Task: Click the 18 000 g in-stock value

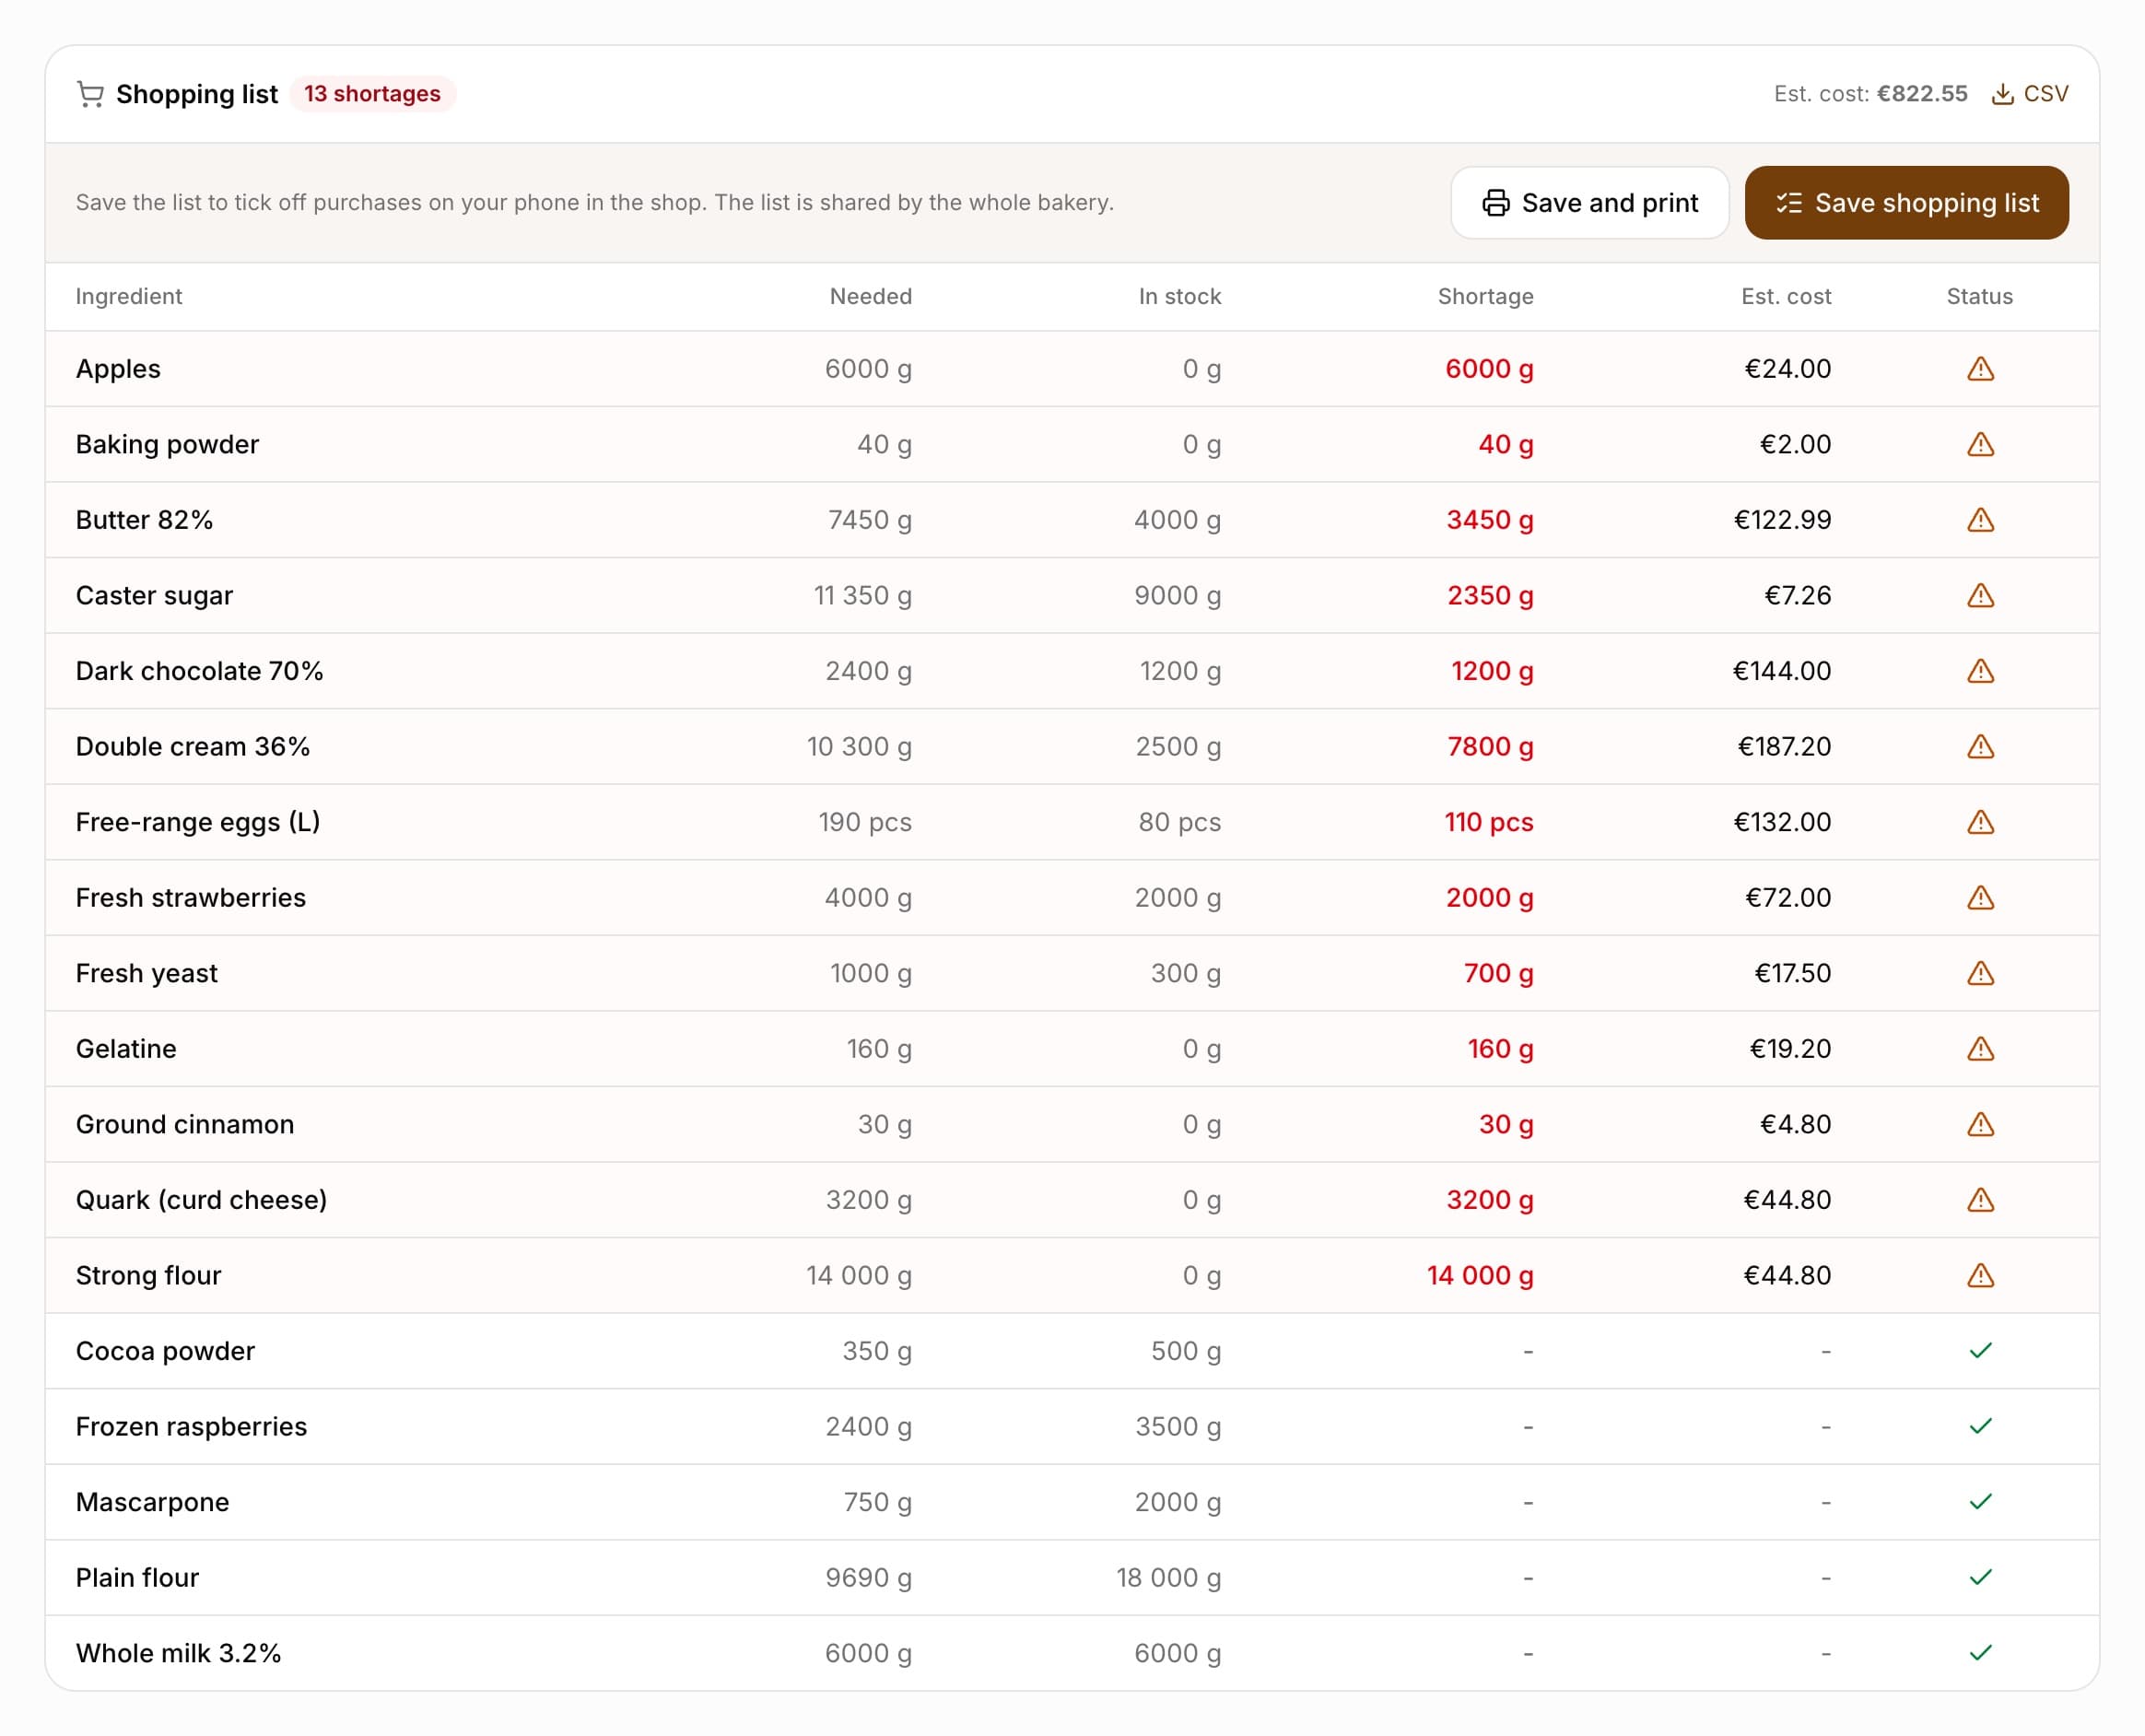Action: click(1168, 1577)
